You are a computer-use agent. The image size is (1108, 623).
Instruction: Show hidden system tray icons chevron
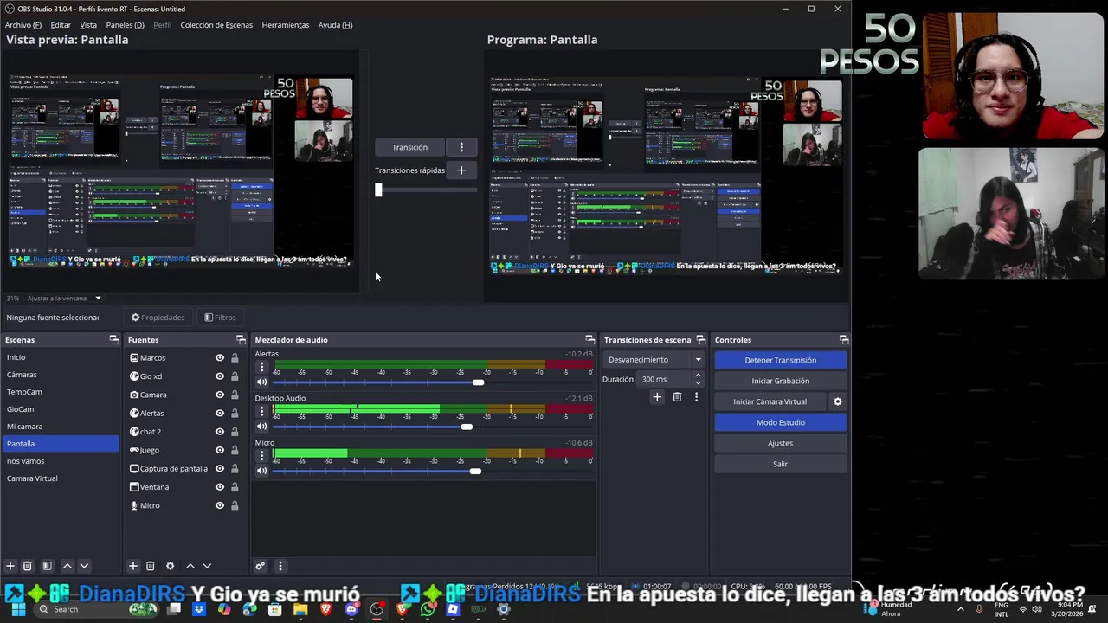[x=960, y=609]
